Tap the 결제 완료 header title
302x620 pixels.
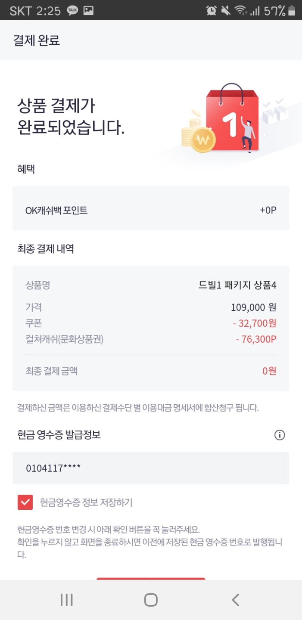click(37, 40)
